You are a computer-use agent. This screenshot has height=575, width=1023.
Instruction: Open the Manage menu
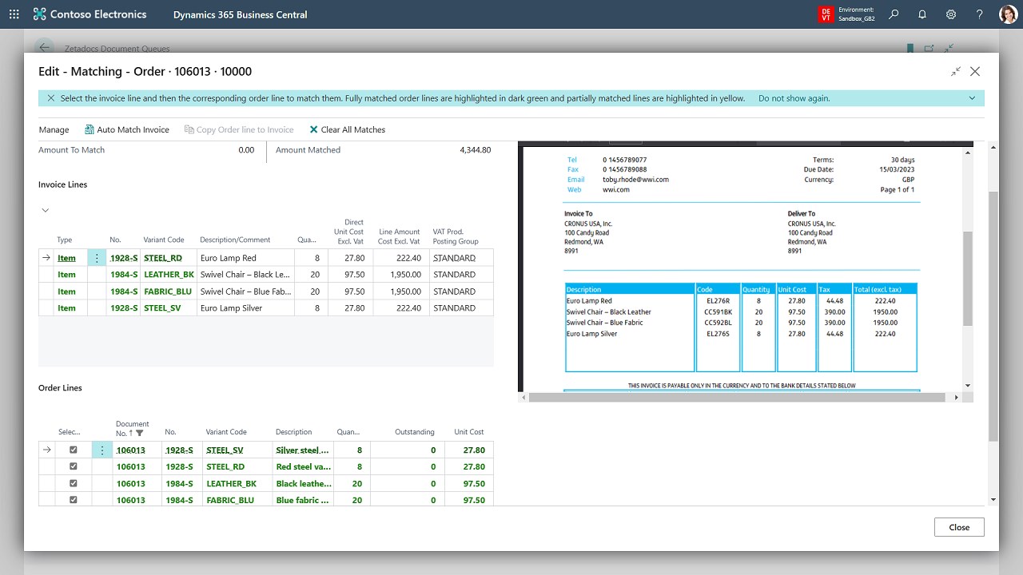[54, 129]
